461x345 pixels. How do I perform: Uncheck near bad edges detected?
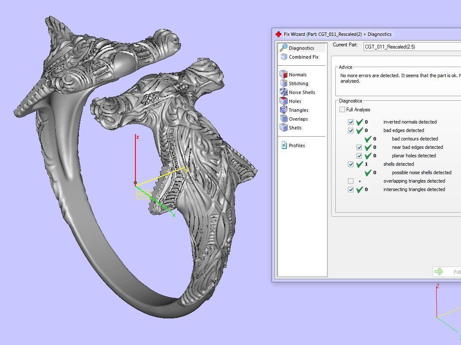(x=359, y=147)
